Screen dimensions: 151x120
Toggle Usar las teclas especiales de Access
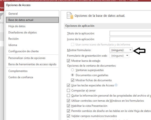[68, 86]
